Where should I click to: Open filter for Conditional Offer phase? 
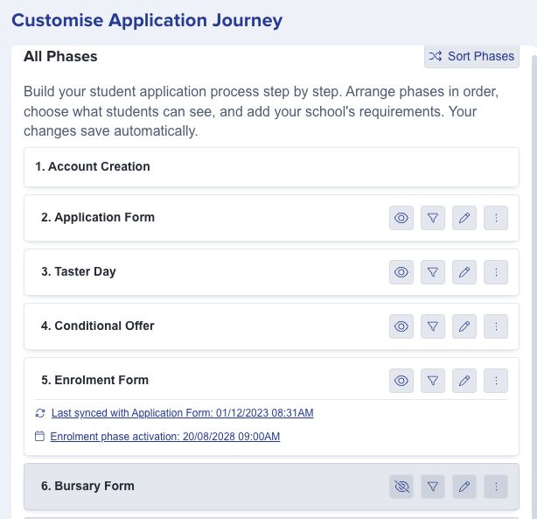[433, 326]
